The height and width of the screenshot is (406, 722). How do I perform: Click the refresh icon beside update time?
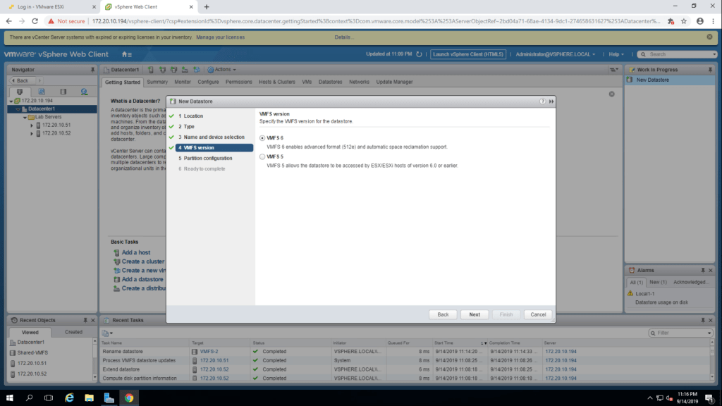coord(419,54)
